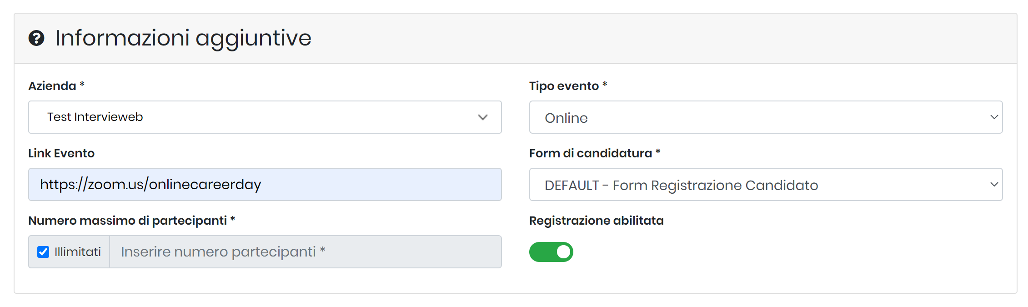Viewport: 1028px width, 307px height.
Task: Click the Illimitati label text
Action: tap(78, 252)
